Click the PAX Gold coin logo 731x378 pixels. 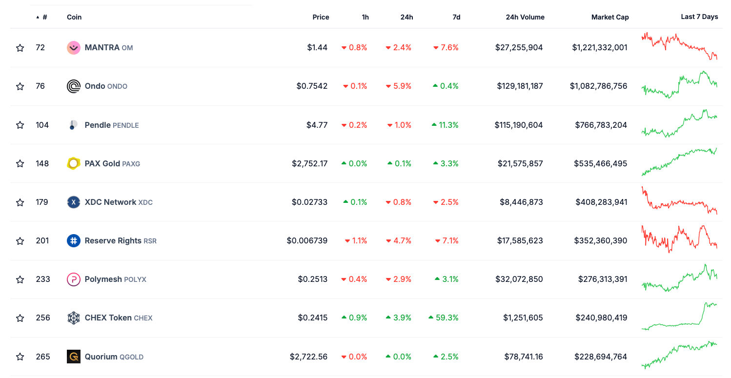[x=74, y=163]
